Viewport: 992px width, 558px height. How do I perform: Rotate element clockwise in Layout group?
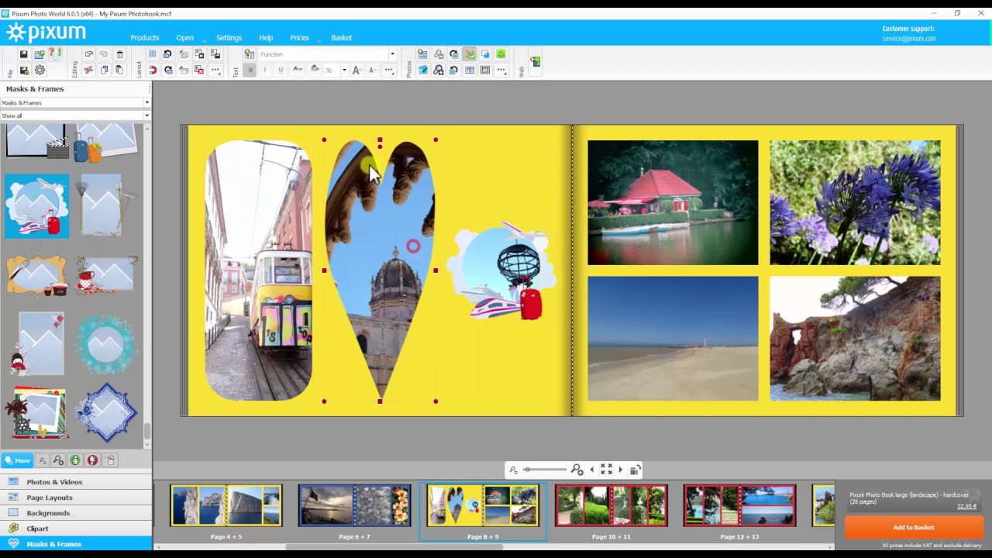coord(168,71)
